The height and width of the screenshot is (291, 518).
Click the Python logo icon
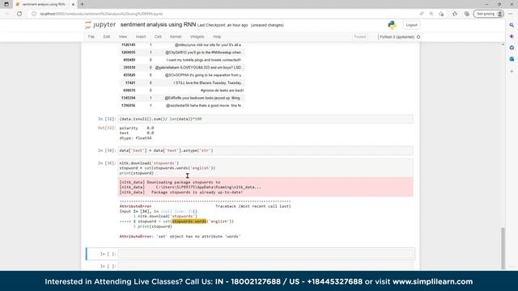(392, 25)
